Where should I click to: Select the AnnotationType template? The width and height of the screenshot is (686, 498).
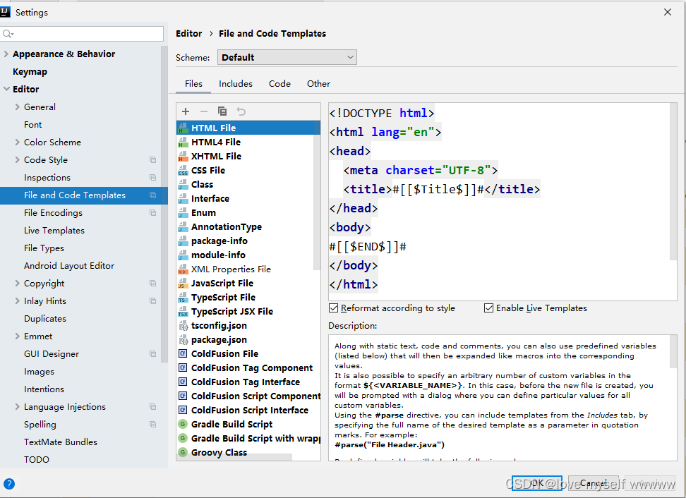point(226,227)
